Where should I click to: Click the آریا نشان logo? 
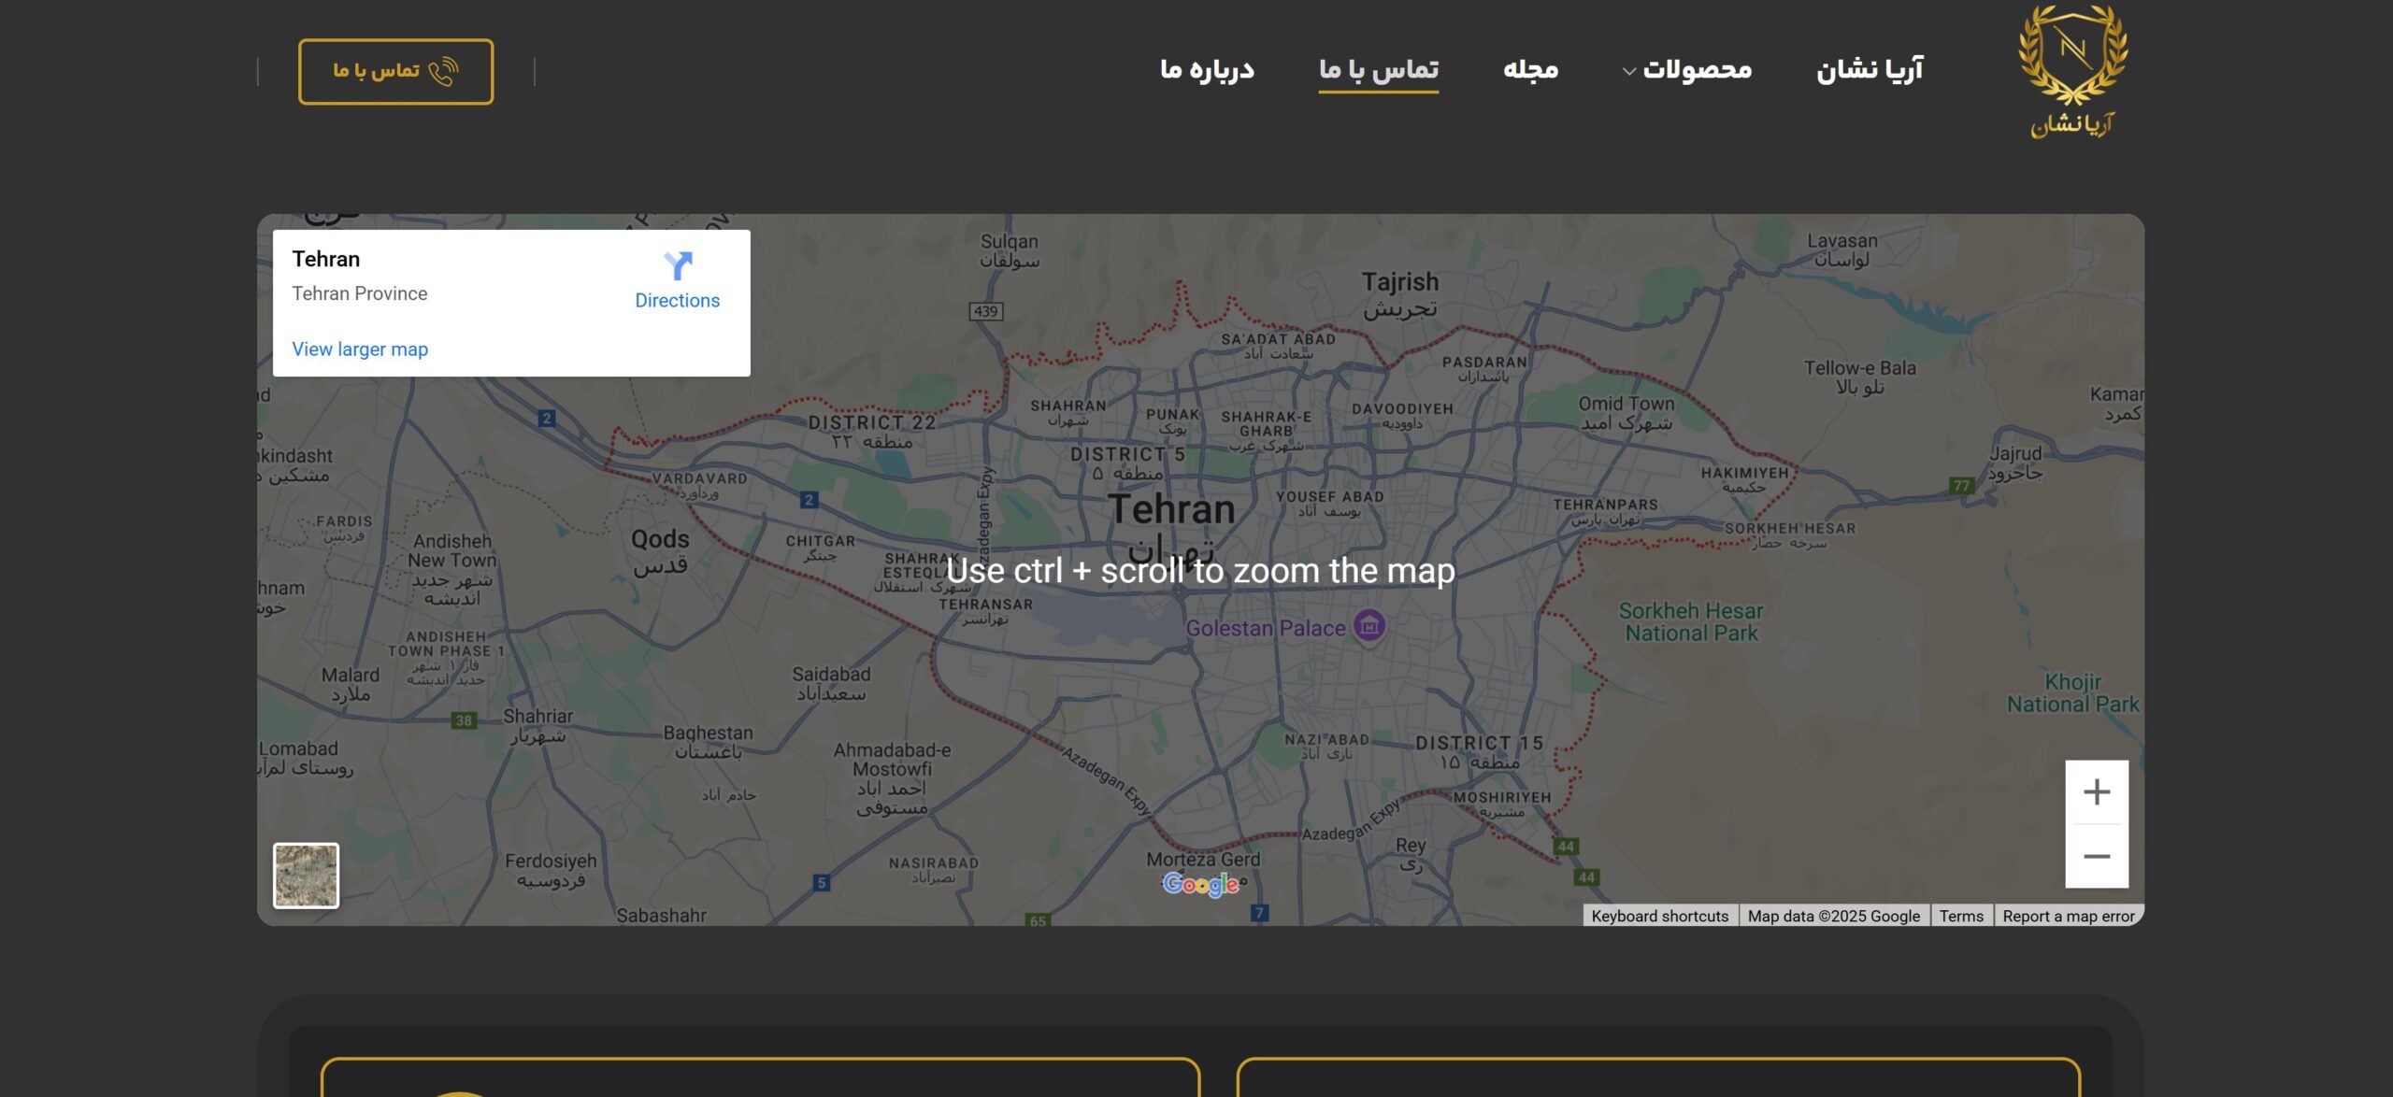[x=2072, y=71]
